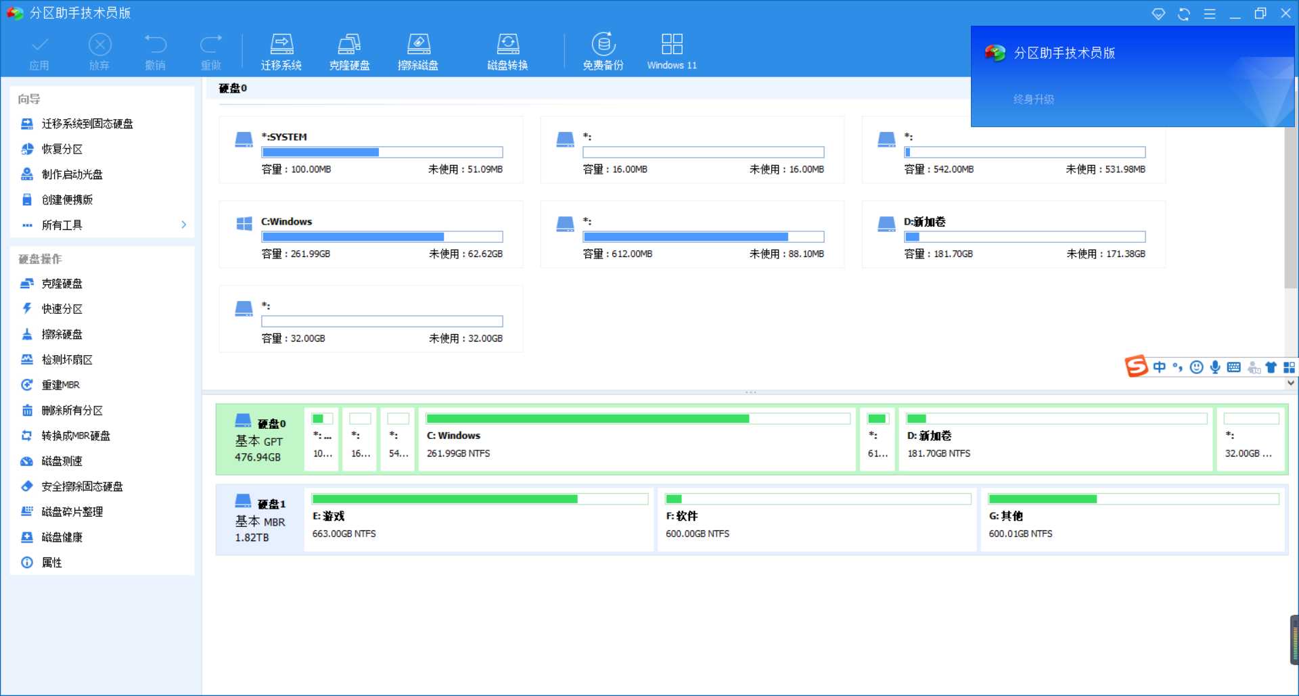The width and height of the screenshot is (1299, 696).
Task: Select 硬盘0 GPT disk header in map
Action: [x=260, y=439]
